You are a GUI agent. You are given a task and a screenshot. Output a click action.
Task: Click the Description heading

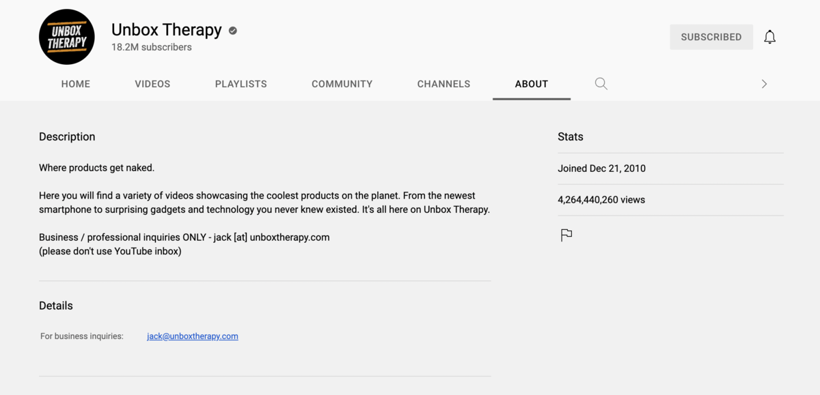point(67,137)
